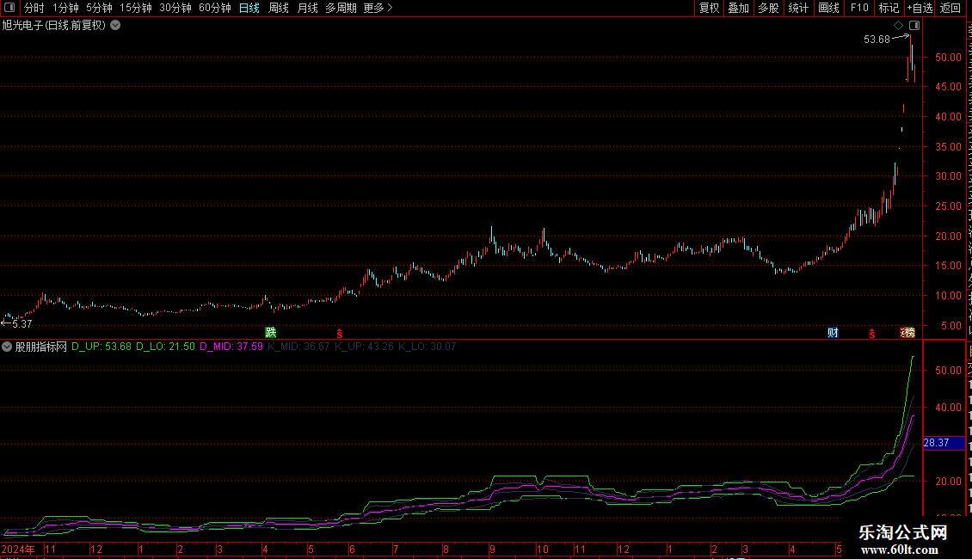
Task: Open the 画线 drawing tools
Action: coord(828,8)
